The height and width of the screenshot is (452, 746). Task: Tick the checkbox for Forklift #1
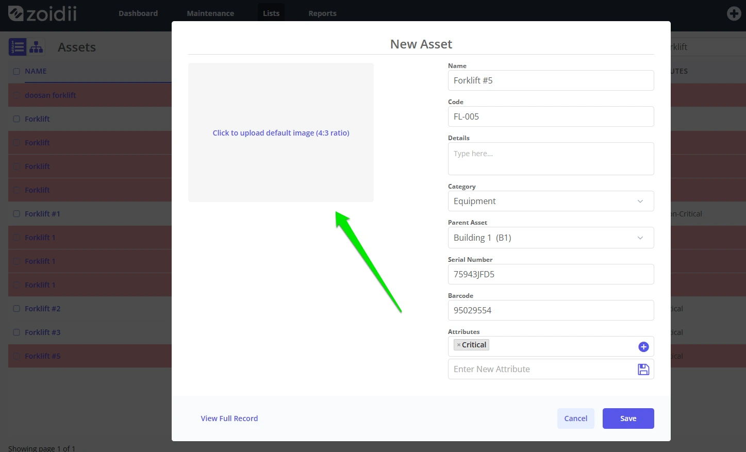[x=16, y=214]
